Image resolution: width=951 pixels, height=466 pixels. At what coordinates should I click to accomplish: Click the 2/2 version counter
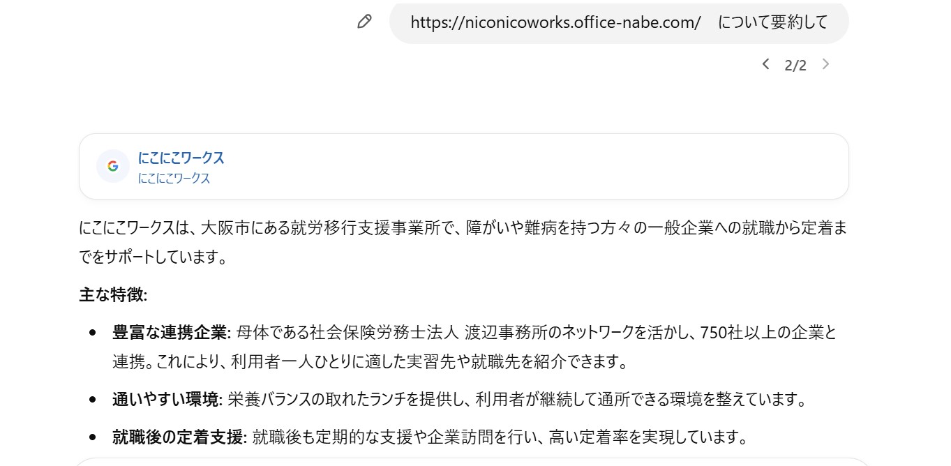coord(795,66)
